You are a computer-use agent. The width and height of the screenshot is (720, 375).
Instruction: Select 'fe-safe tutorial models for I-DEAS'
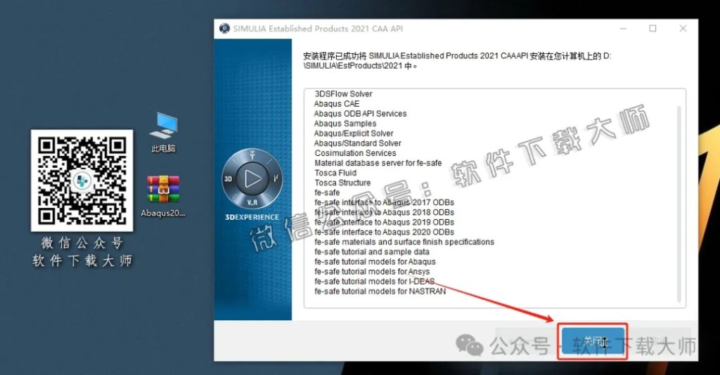374,282
